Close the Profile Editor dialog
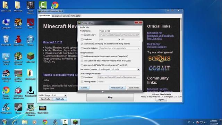The height and width of the screenshot is (125, 222). [x=139, y=23]
